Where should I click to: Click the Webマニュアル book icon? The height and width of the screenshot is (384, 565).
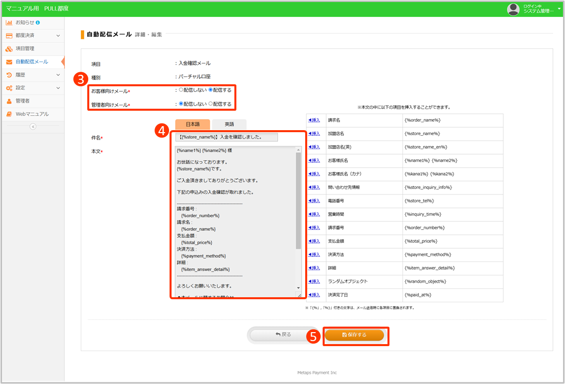point(9,114)
